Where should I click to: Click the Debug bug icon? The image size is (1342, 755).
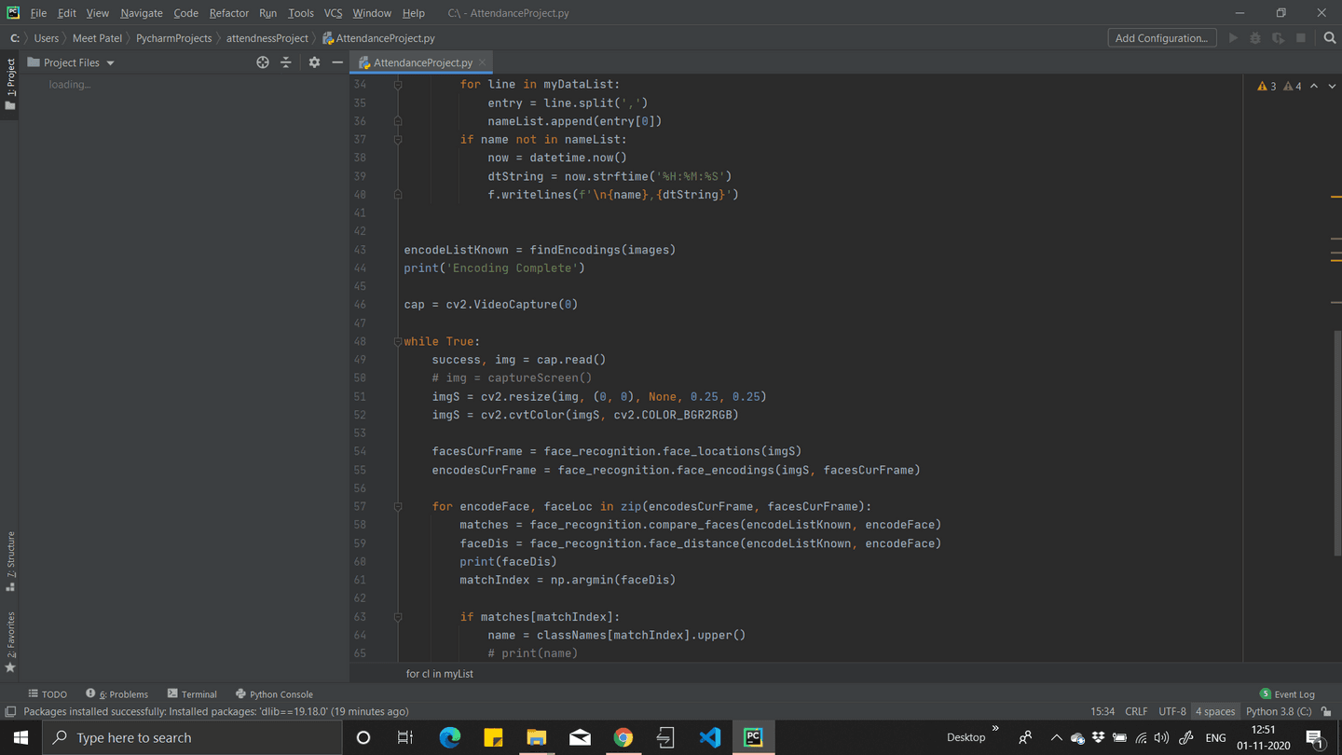1255,38
